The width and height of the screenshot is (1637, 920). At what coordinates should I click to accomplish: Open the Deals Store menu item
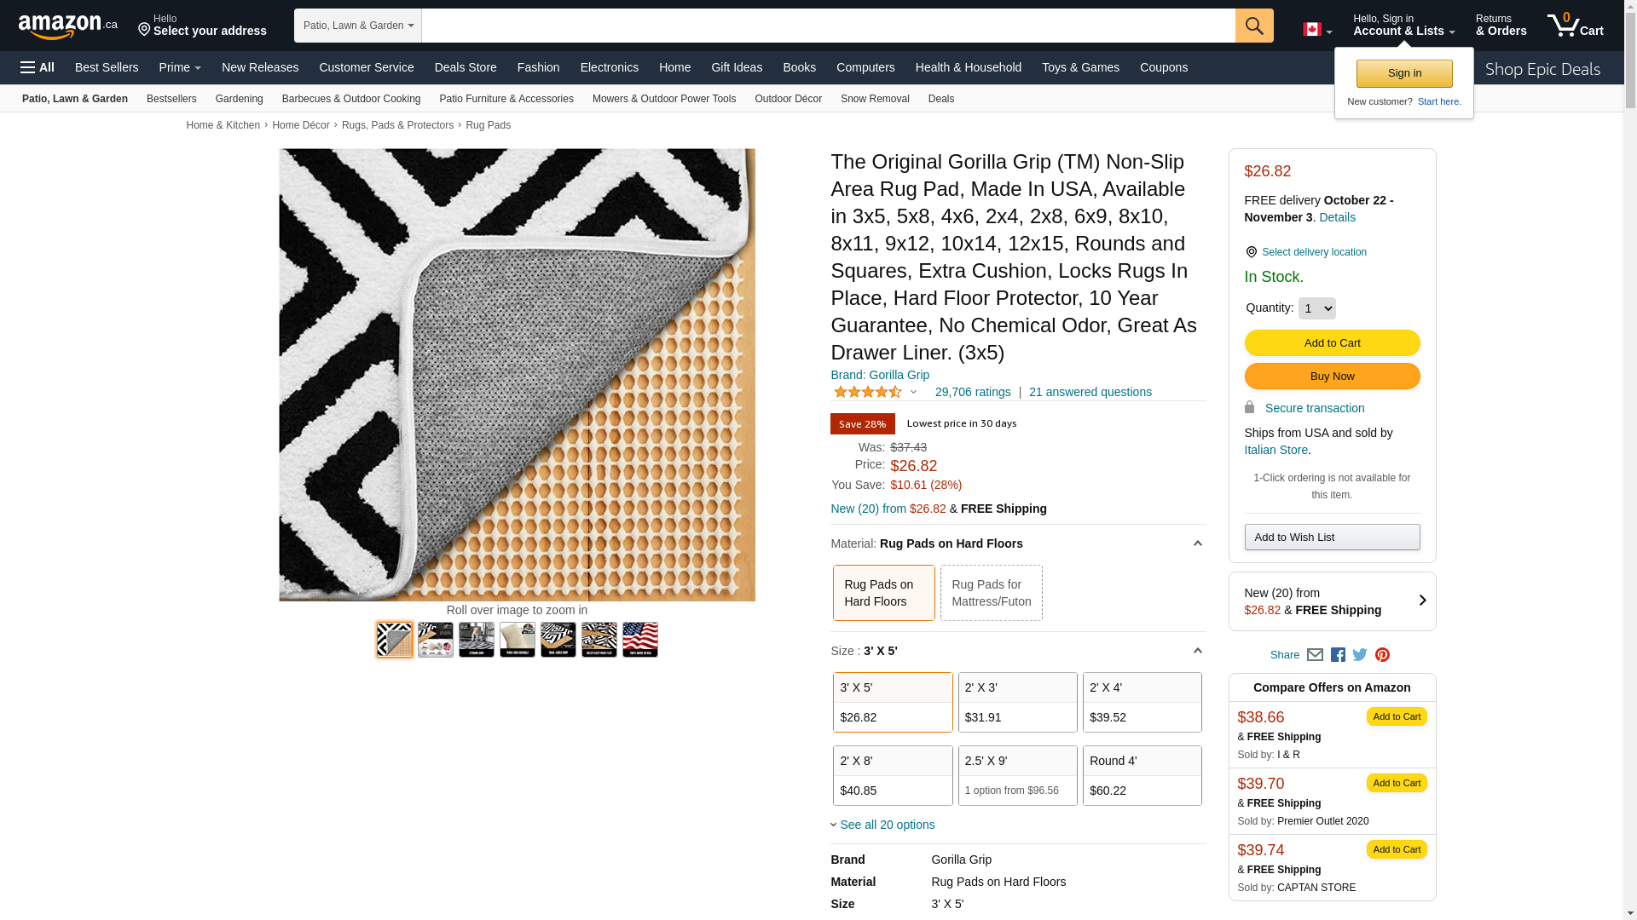pyautogui.click(x=466, y=67)
